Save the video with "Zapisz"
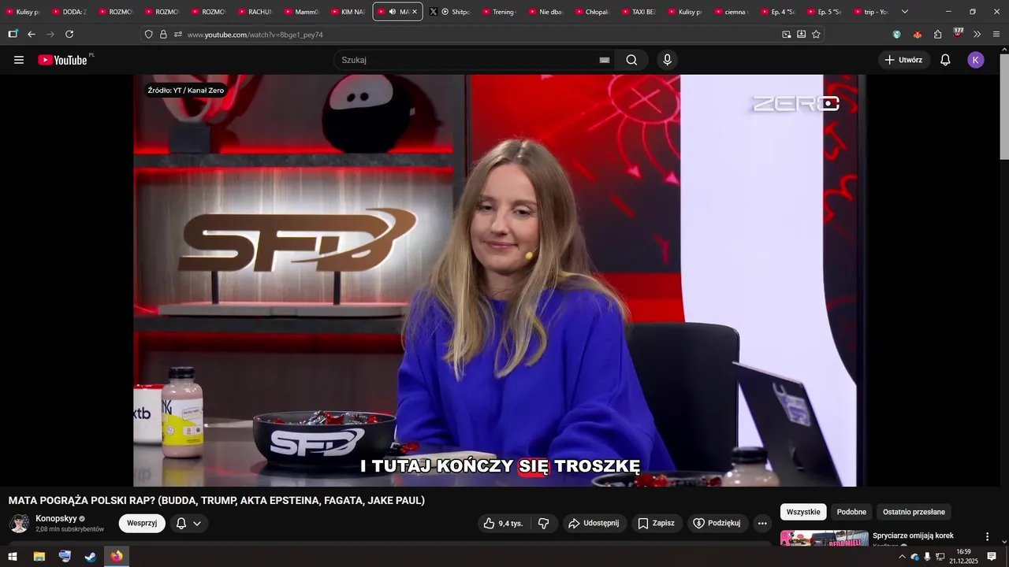This screenshot has height=567, width=1009. pos(657,523)
